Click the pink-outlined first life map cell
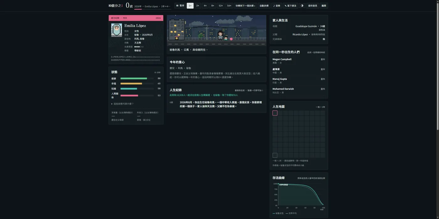Image resolution: width=439 pixels, height=219 pixels. tap(275, 113)
